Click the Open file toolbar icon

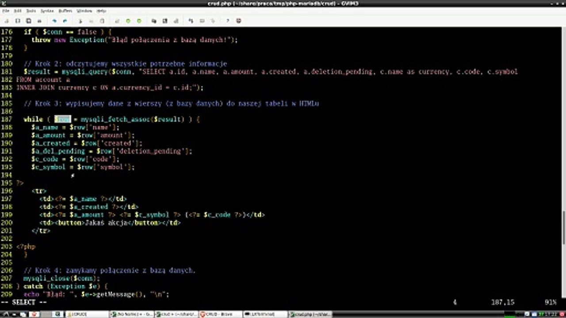(7, 21)
